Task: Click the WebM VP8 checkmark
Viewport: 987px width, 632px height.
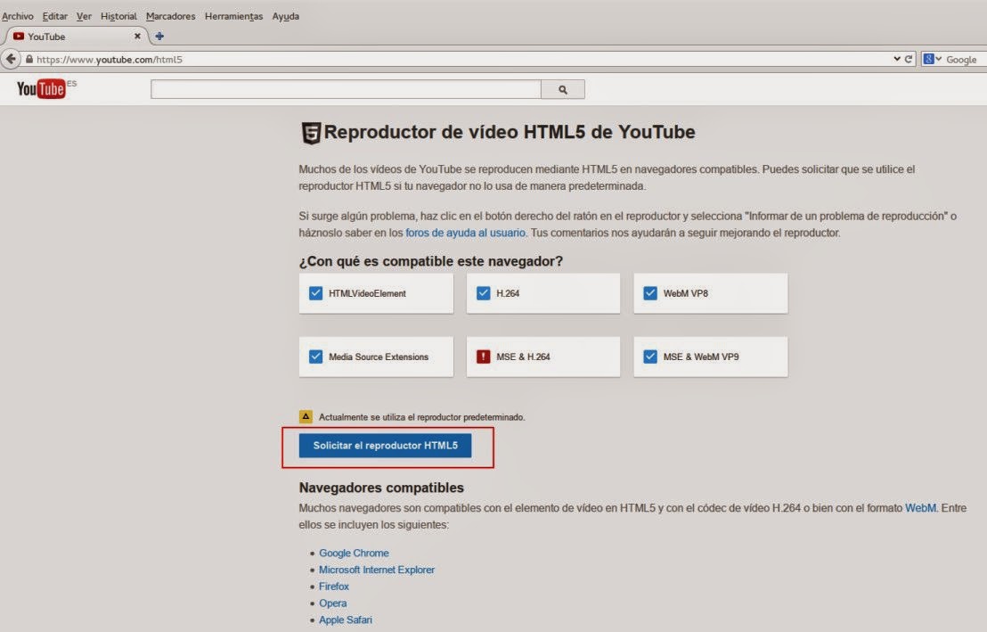Action: point(650,293)
